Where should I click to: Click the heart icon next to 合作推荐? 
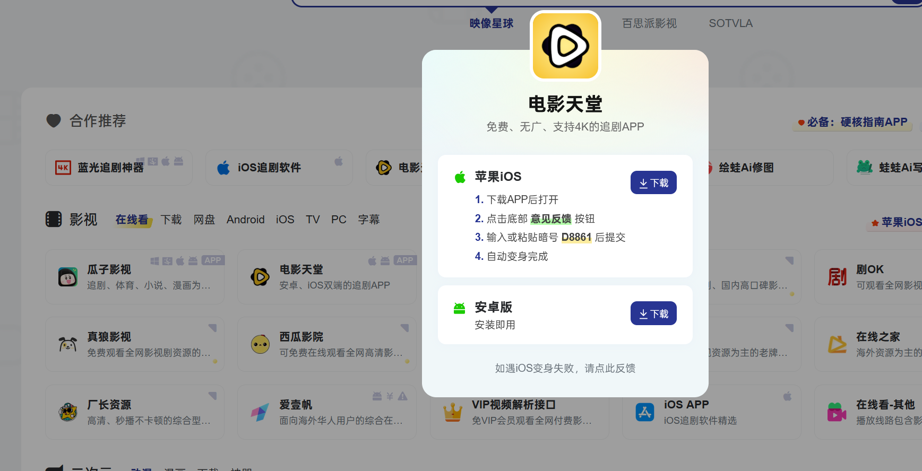pyautogui.click(x=54, y=121)
